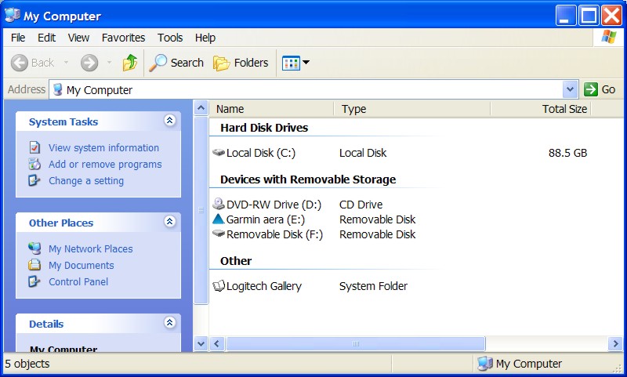Click the horizontal scrollbar thumb
Screen dimensions: 627x377
coord(356,343)
